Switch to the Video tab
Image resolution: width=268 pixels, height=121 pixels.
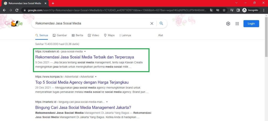pos(93,35)
